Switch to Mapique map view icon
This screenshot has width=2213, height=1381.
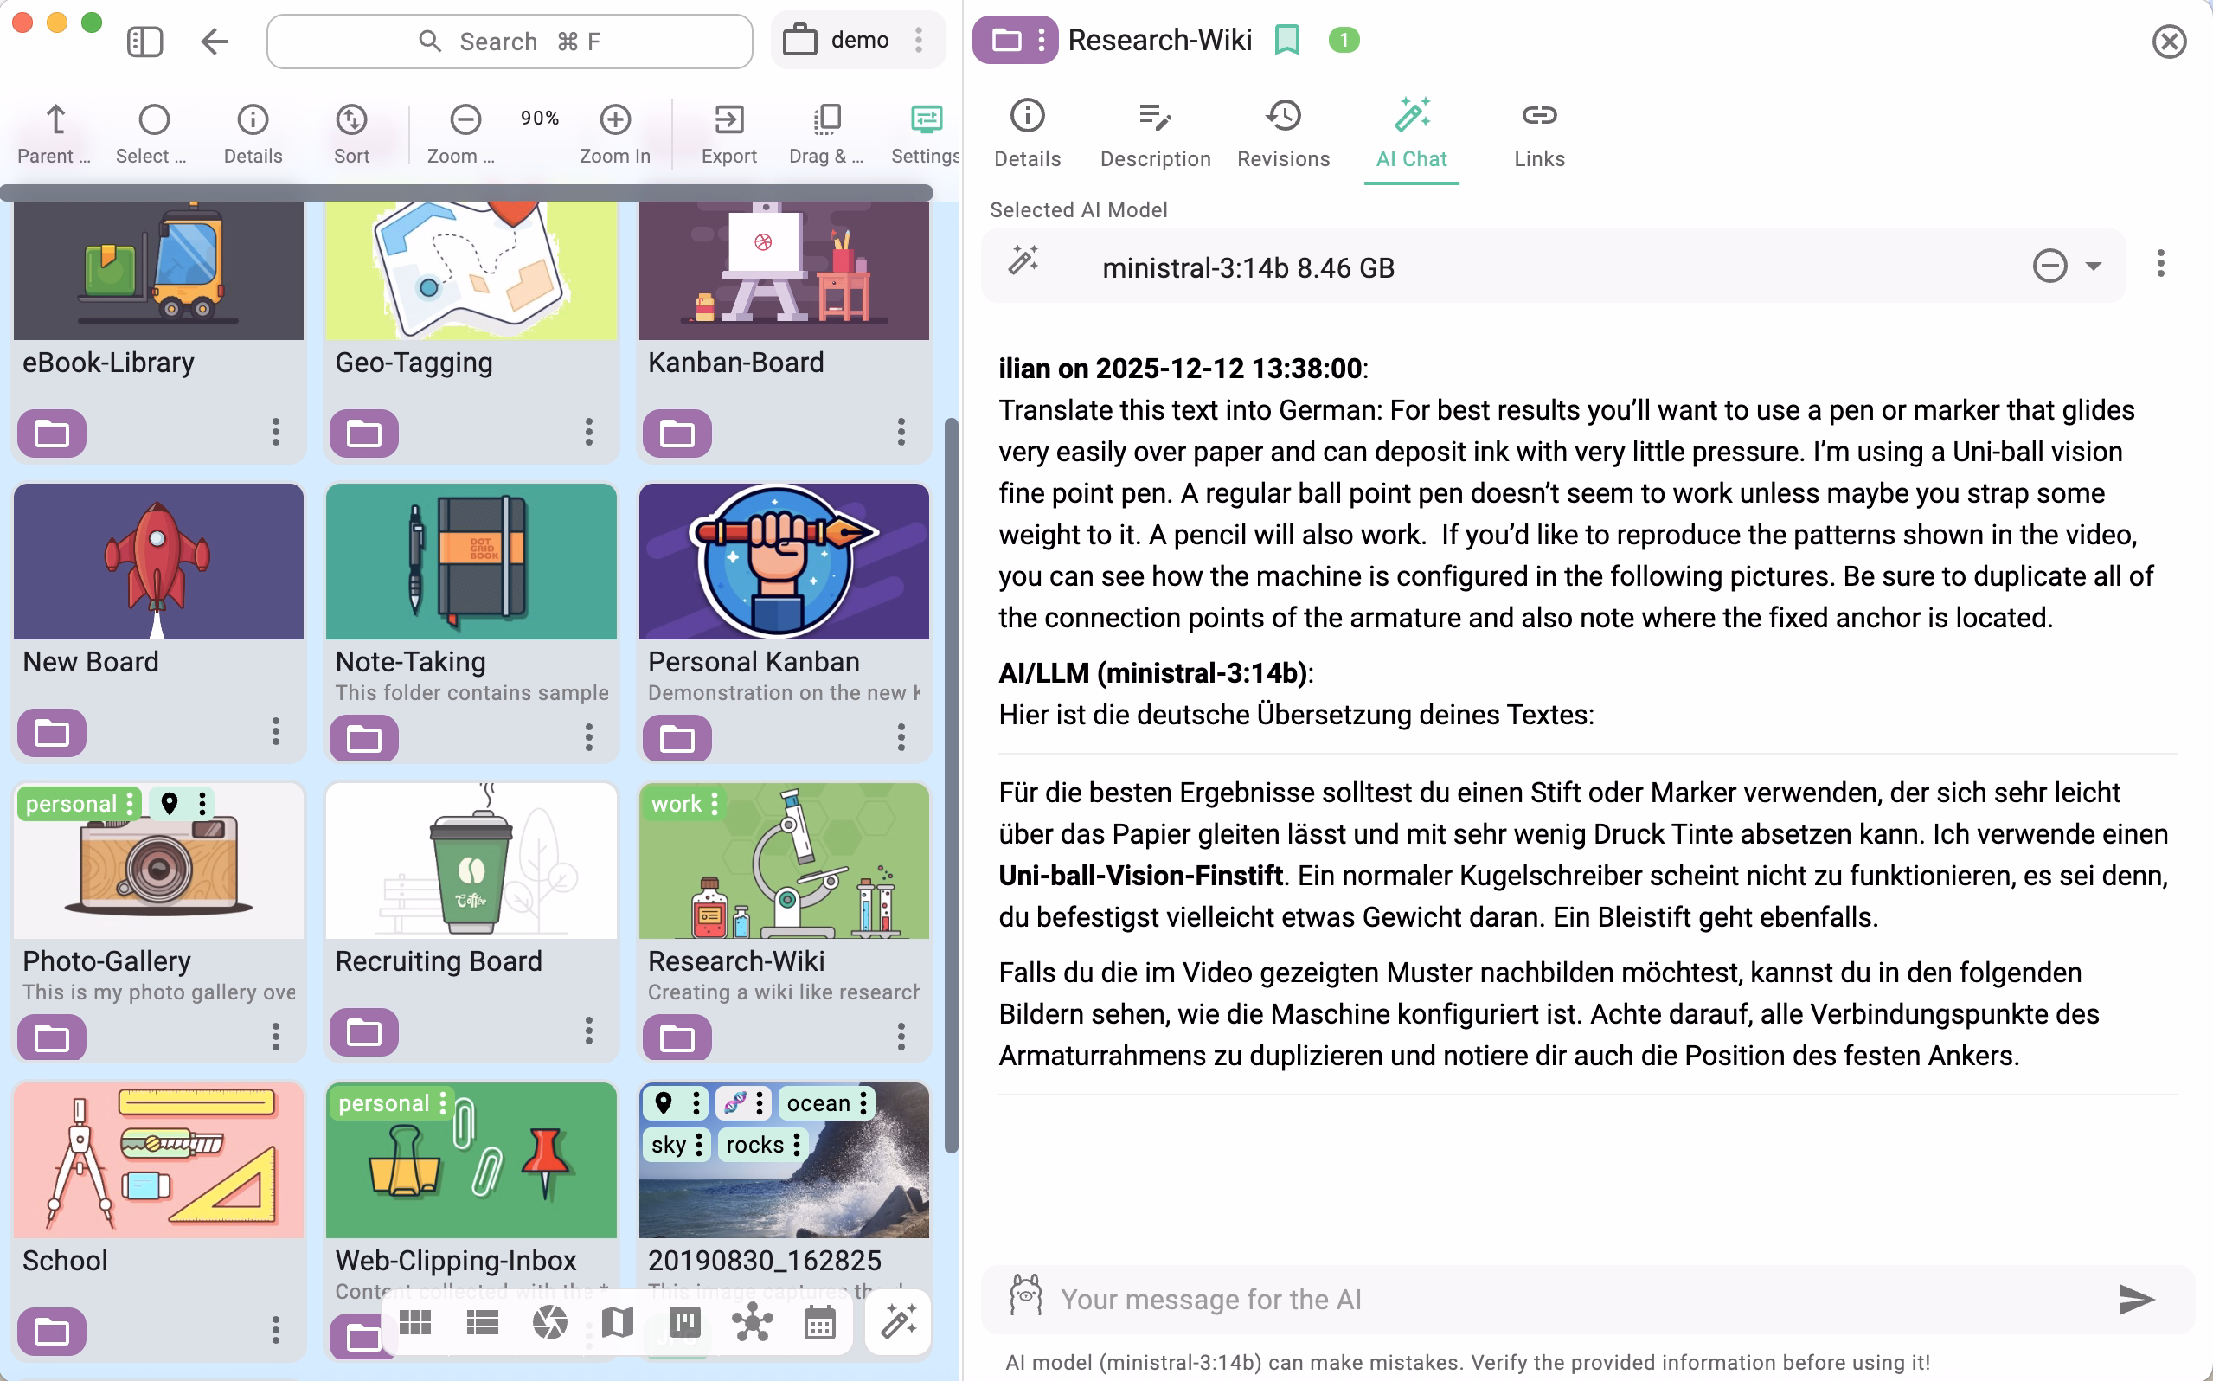[617, 1321]
